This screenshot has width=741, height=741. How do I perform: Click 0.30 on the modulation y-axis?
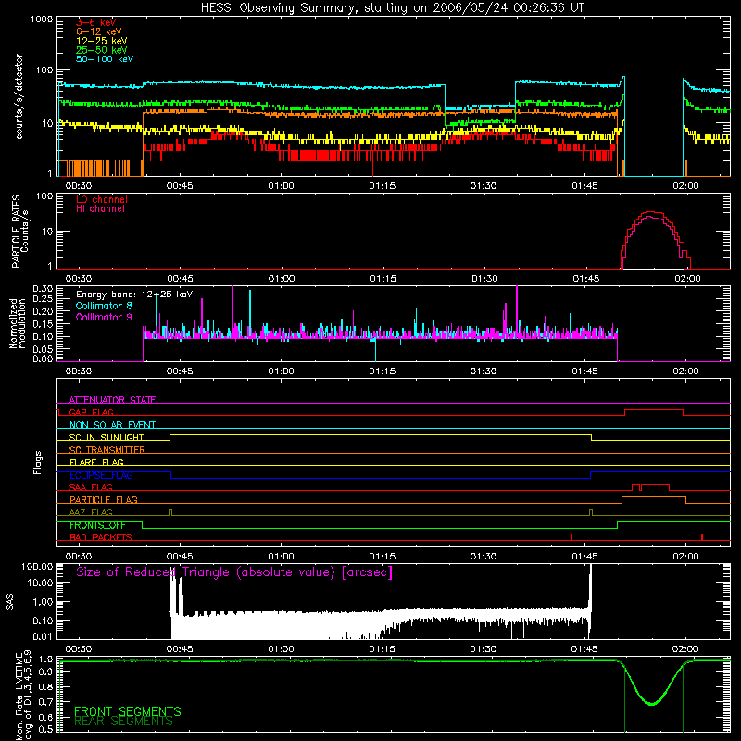pos(43,289)
